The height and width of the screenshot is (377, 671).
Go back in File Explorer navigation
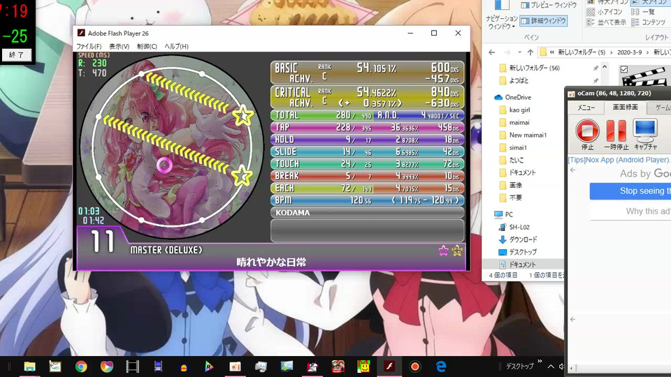(491, 52)
